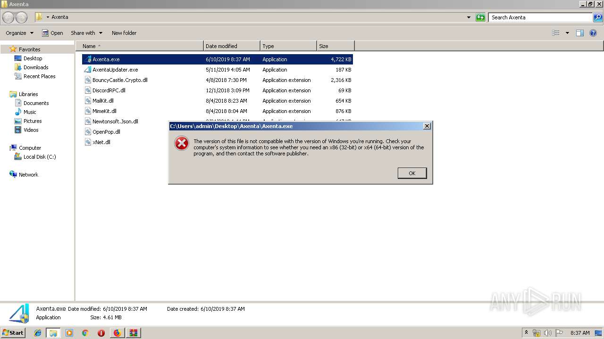Select the Axenta.exe file icon
This screenshot has width=604, height=339.
(88, 59)
